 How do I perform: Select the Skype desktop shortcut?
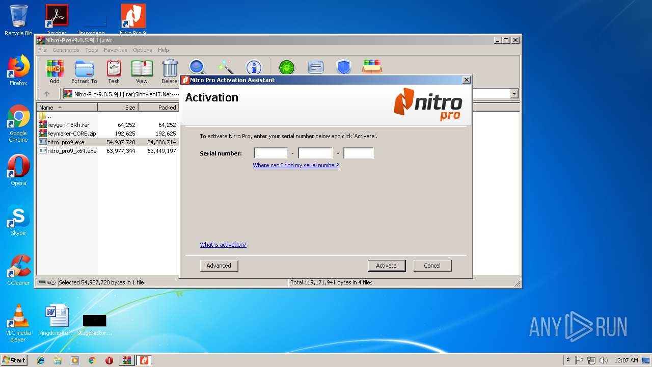(18, 220)
